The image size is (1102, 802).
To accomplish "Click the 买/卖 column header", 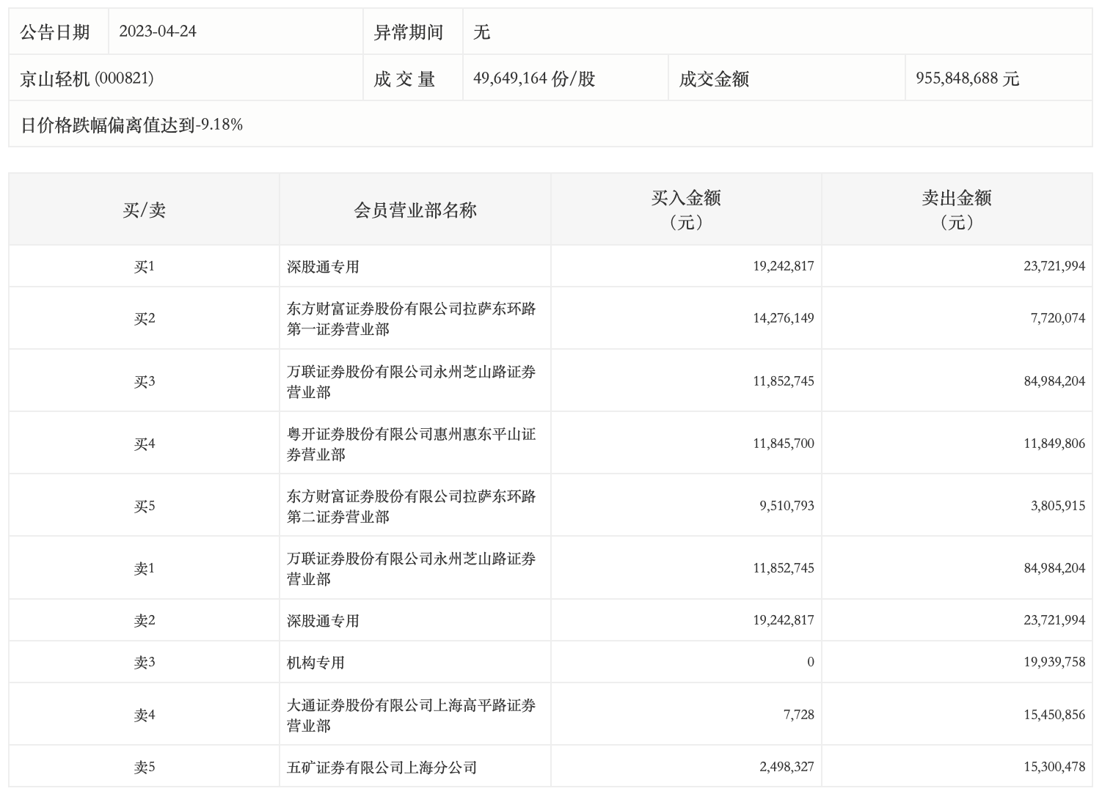I will pyautogui.click(x=144, y=210).
